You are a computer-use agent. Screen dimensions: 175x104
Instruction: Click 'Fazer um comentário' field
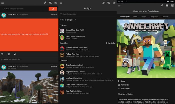click(x=29, y=60)
